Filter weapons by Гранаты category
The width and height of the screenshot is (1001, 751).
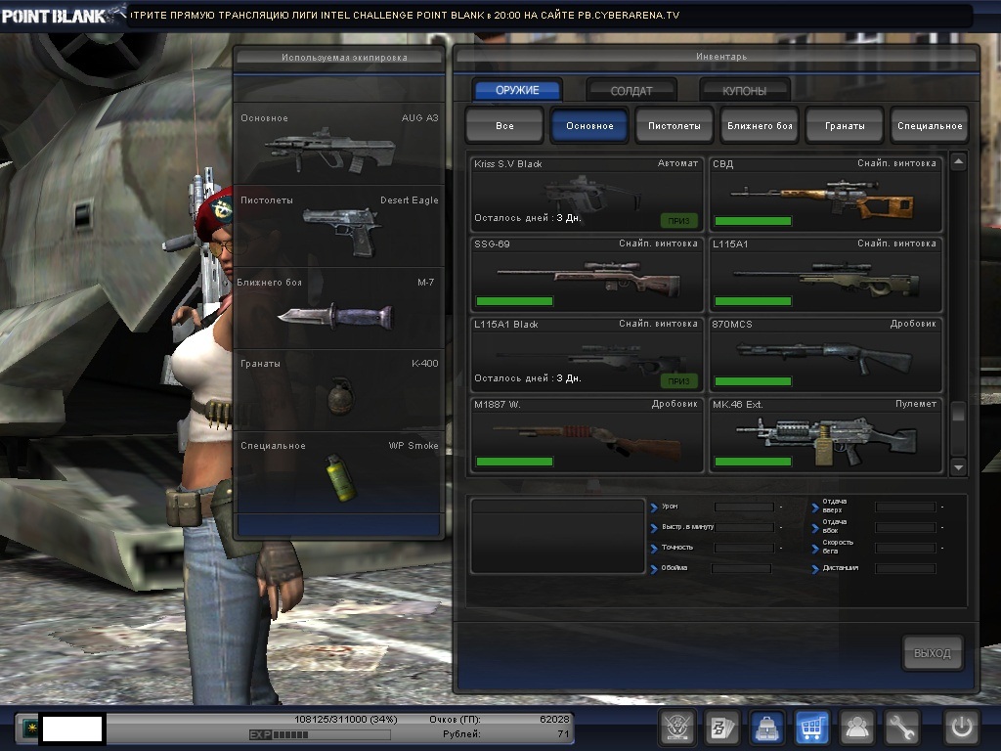(x=845, y=125)
